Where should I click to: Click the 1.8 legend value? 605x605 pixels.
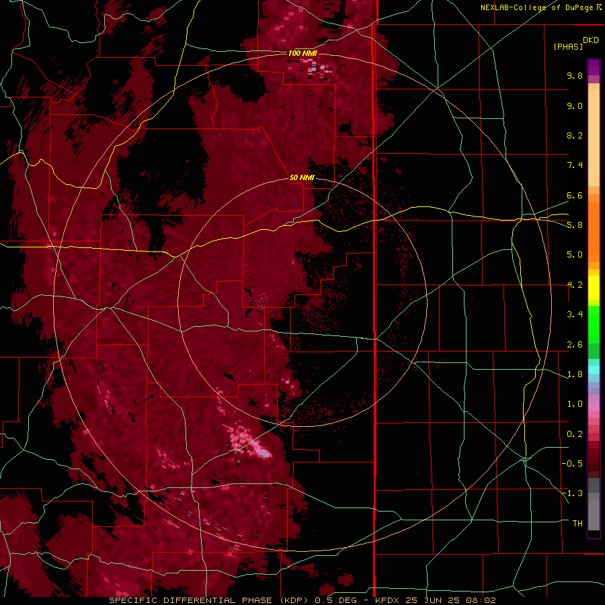coord(575,374)
